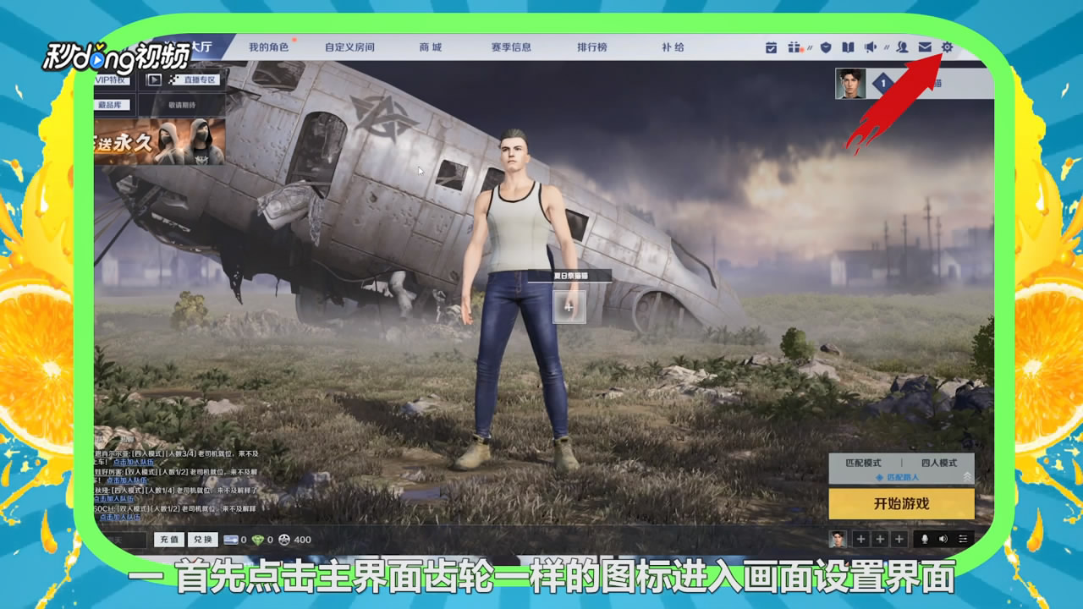Viewport: 1083px width, 609px height.
Task: Click the player avatar at top right
Action: [850, 83]
